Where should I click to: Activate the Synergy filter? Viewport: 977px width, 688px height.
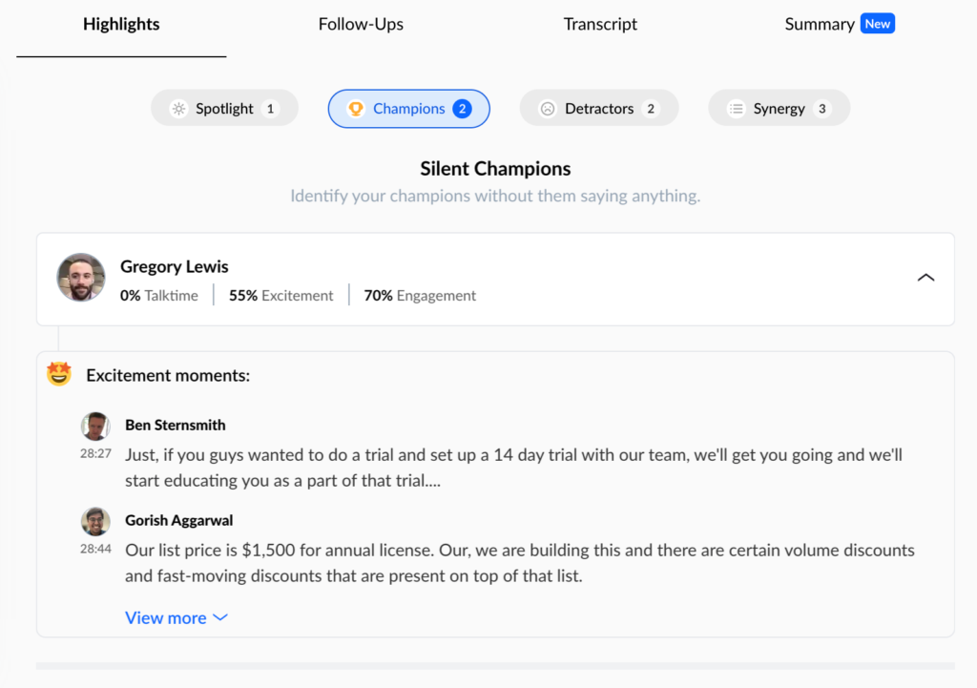coord(779,108)
